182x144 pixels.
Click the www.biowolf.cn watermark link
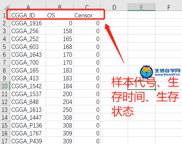tap(167, 75)
